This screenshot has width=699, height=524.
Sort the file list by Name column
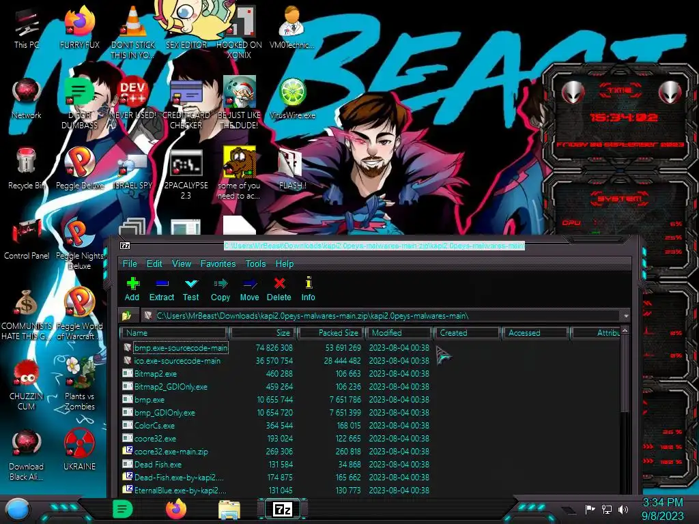tap(174, 333)
